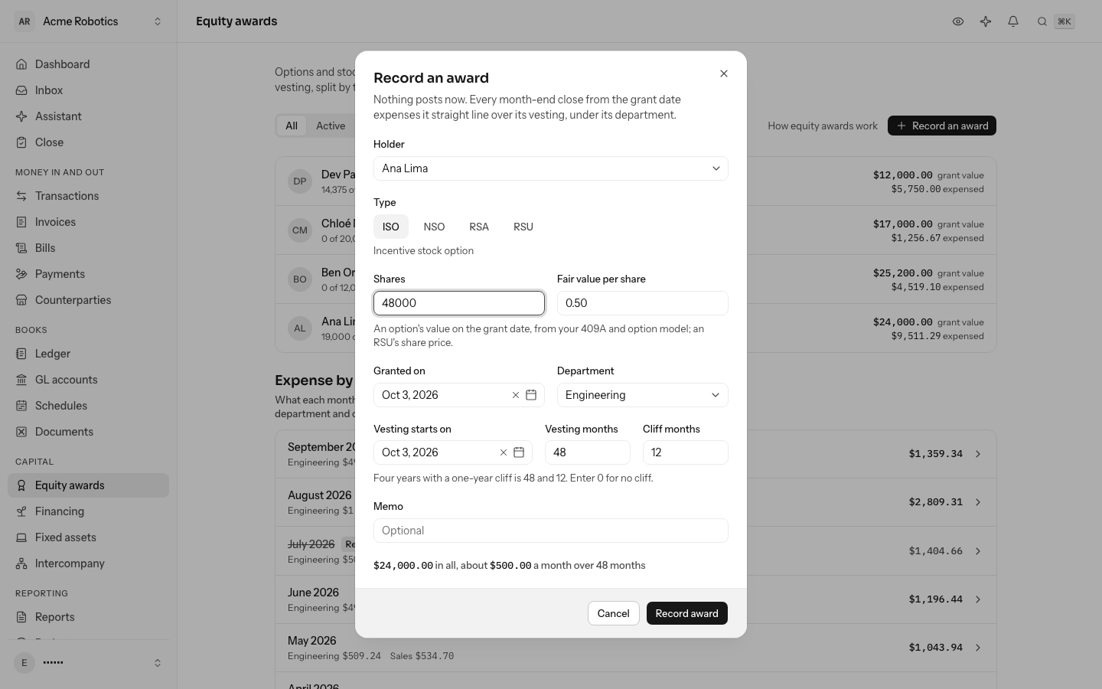The image size is (1102, 689).
Task: Click the Payments icon in sidebar
Action: click(21, 274)
